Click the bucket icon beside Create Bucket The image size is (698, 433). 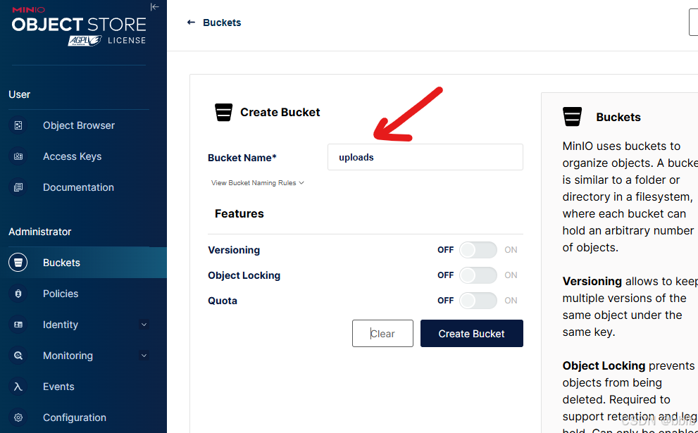223,112
